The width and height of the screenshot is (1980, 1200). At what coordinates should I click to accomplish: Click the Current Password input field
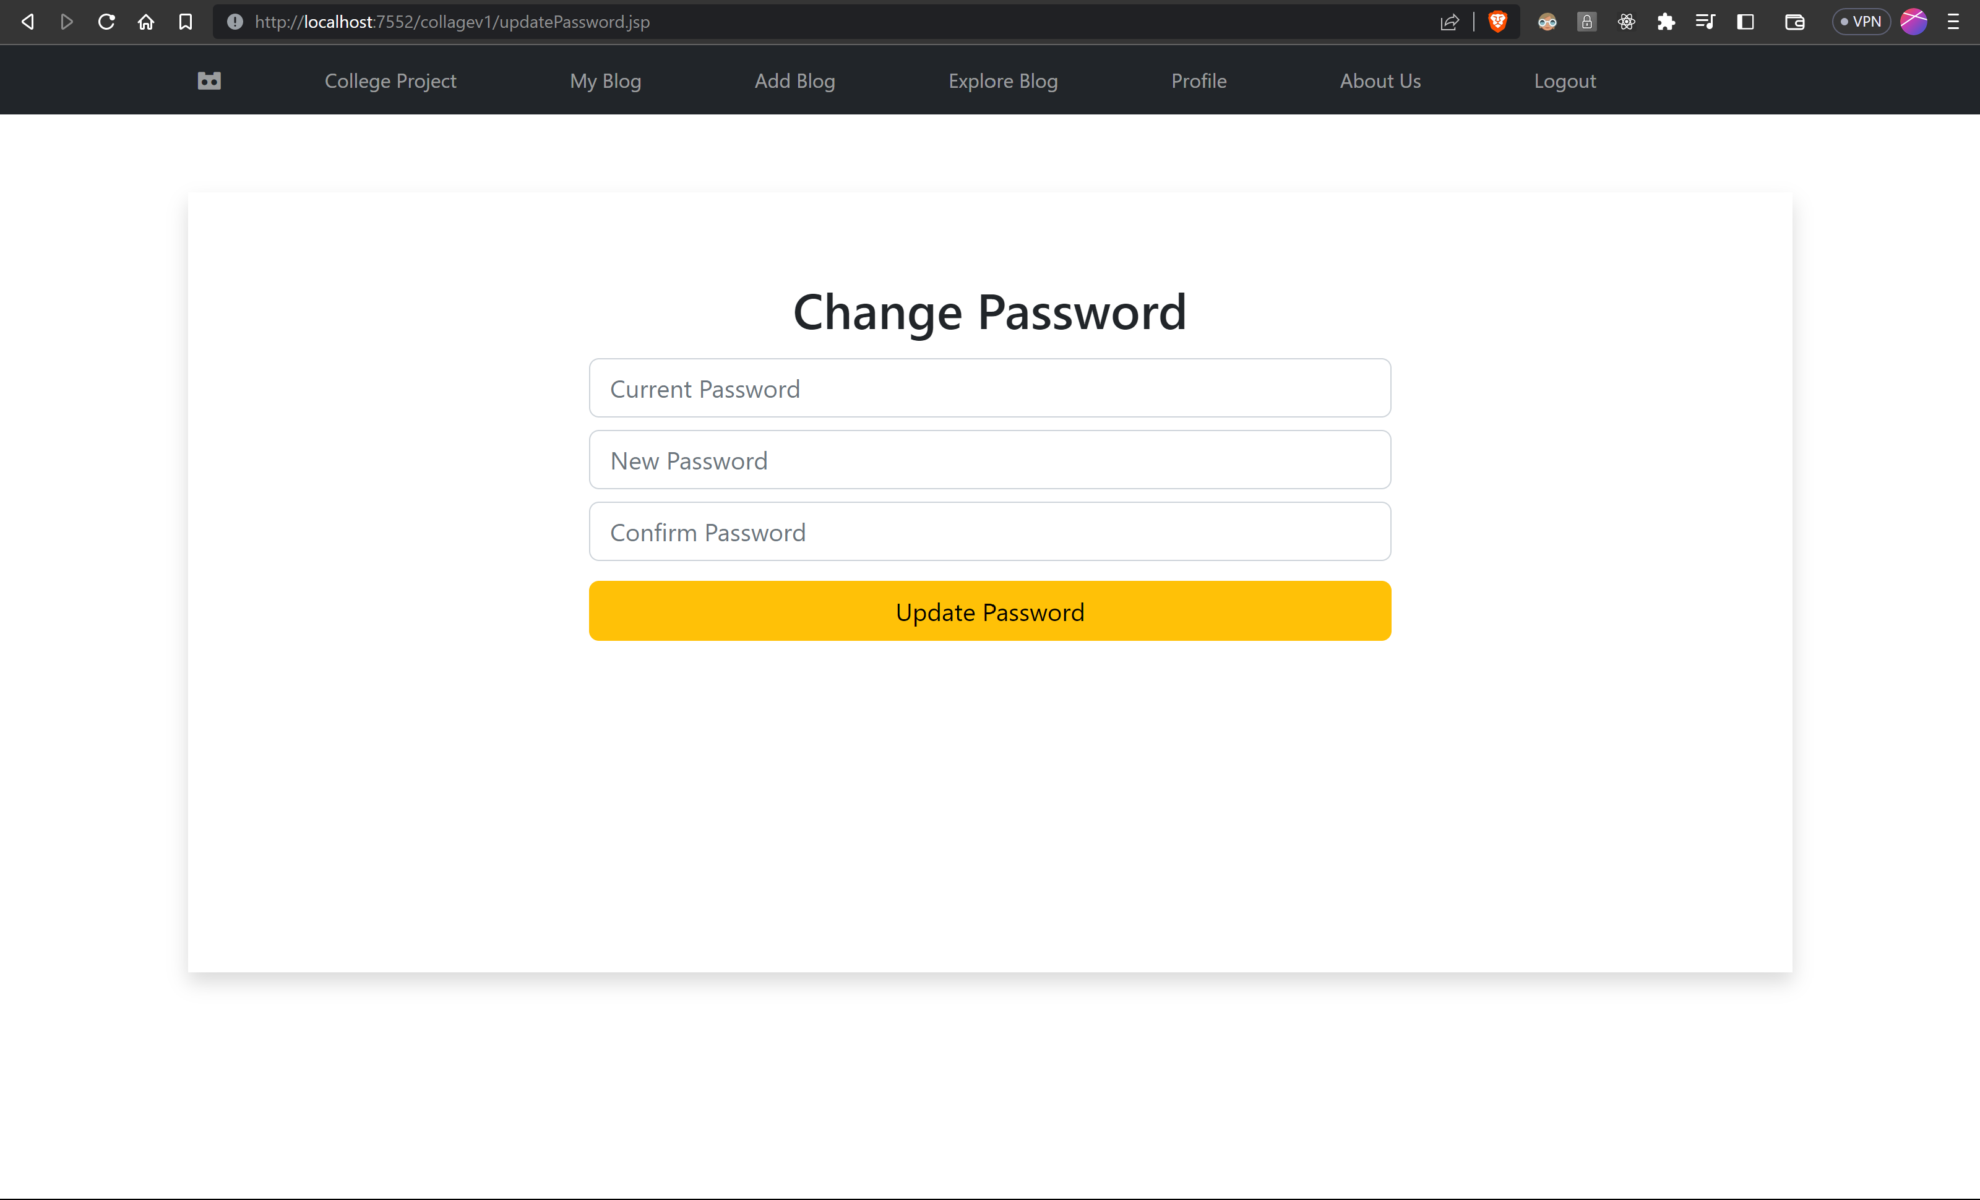point(989,388)
